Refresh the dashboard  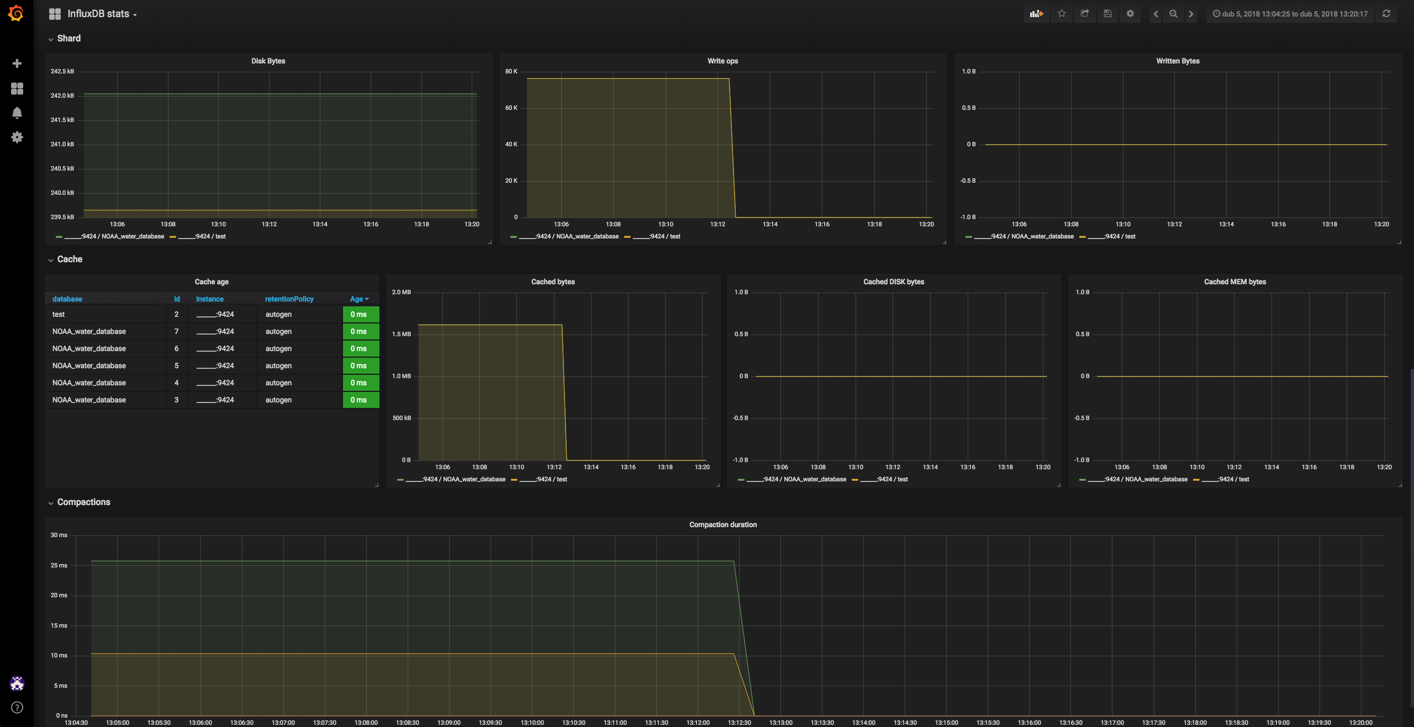1386,14
